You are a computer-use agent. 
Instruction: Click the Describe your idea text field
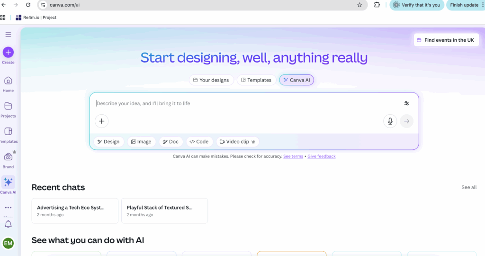point(242,103)
